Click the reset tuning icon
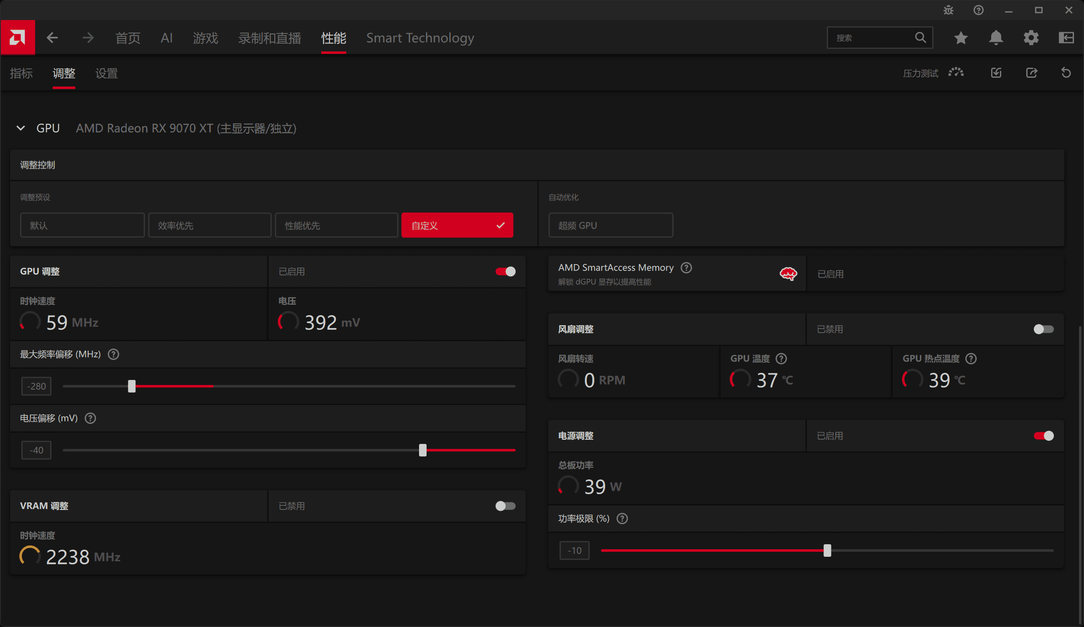This screenshot has height=627, width=1084. click(1066, 73)
